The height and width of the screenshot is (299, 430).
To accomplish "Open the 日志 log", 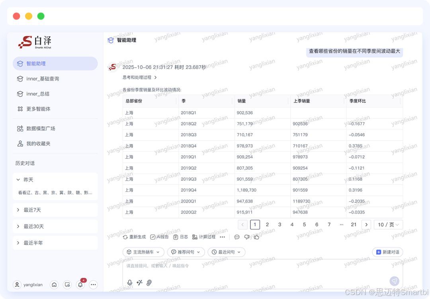I will 181,237.
